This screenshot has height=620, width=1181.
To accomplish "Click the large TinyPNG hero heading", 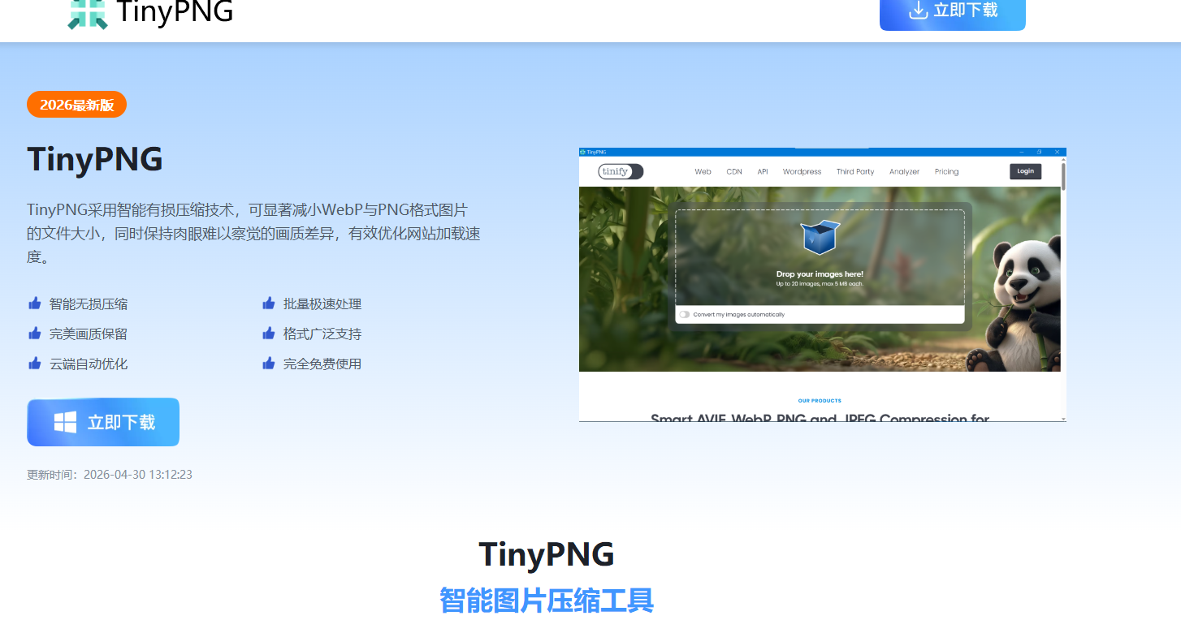I will [95, 159].
